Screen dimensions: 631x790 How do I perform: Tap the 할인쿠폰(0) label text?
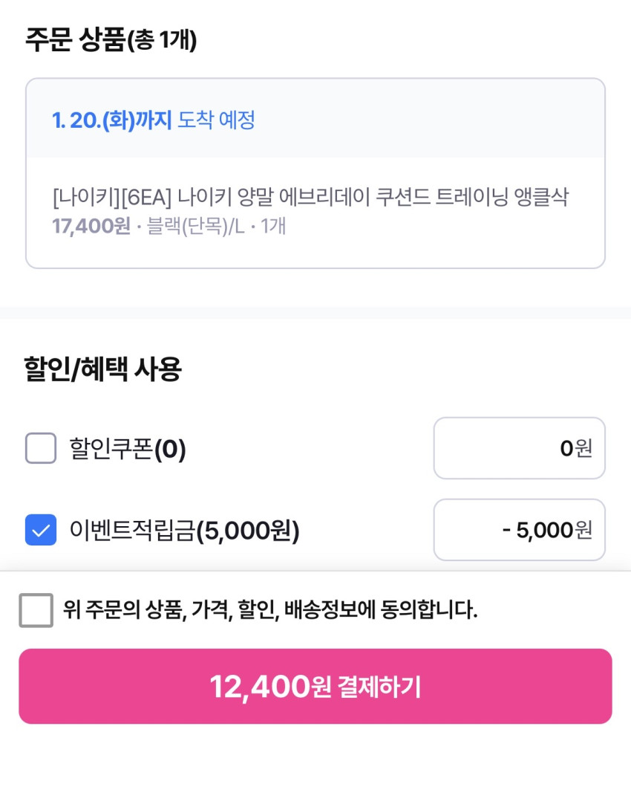click(x=128, y=449)
